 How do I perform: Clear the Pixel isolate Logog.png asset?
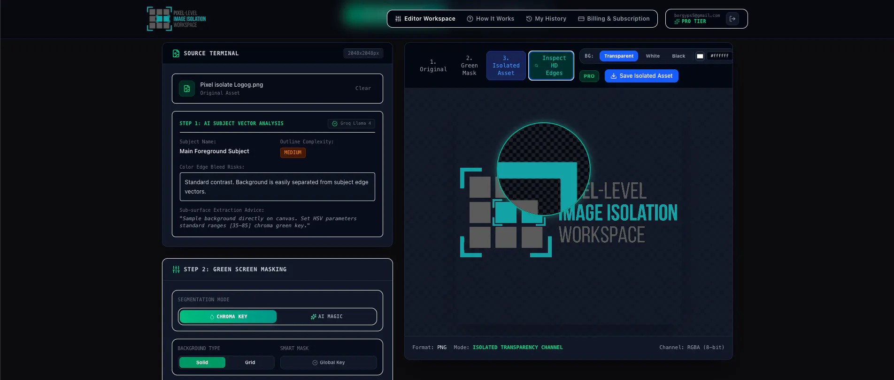pyautogui.click(x=363, y=88)
